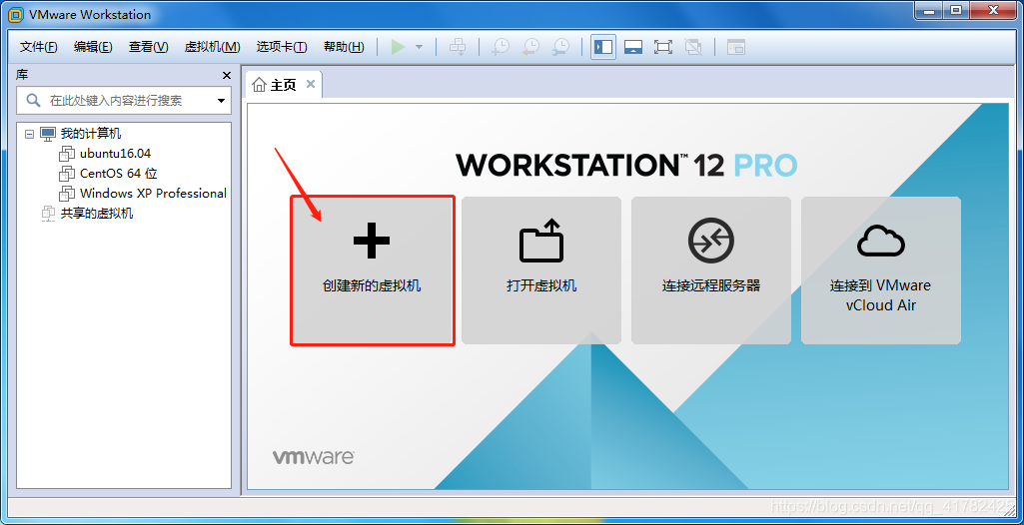Screen dimensions: 1024x525
Task: Click the CentOS 64 位 VM icon
Action: 67,174
